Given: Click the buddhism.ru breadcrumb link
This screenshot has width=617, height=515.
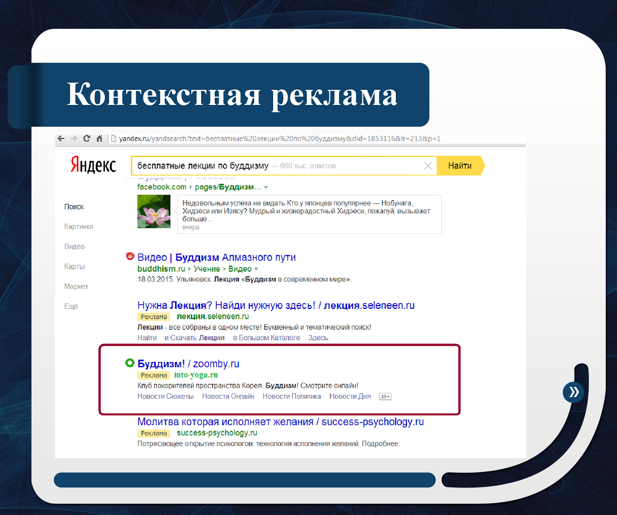Looking at the screenshot, I should (x=161, y=269).
